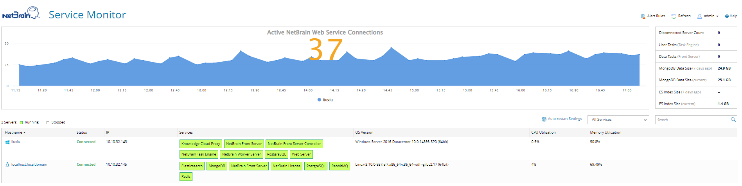
Task: Toggle the Running servers filter box
Action: click(x=22, y=123)
